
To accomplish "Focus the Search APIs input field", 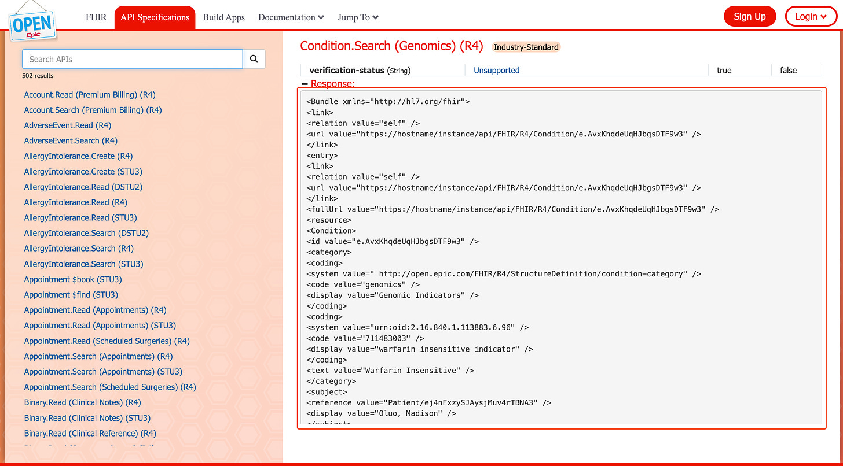I will coord(133,59).
